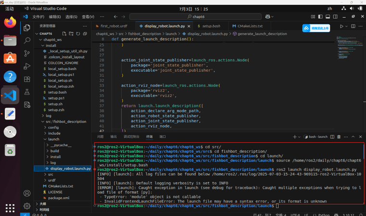
Task: Open the Testing flask view
Action: [27, 92]
